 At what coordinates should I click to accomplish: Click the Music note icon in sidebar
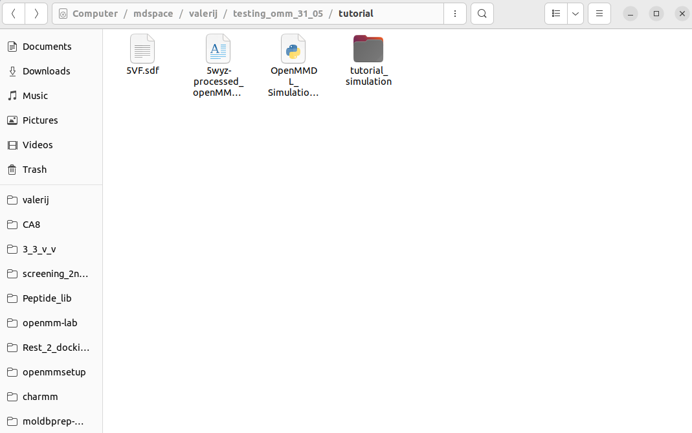12,96
